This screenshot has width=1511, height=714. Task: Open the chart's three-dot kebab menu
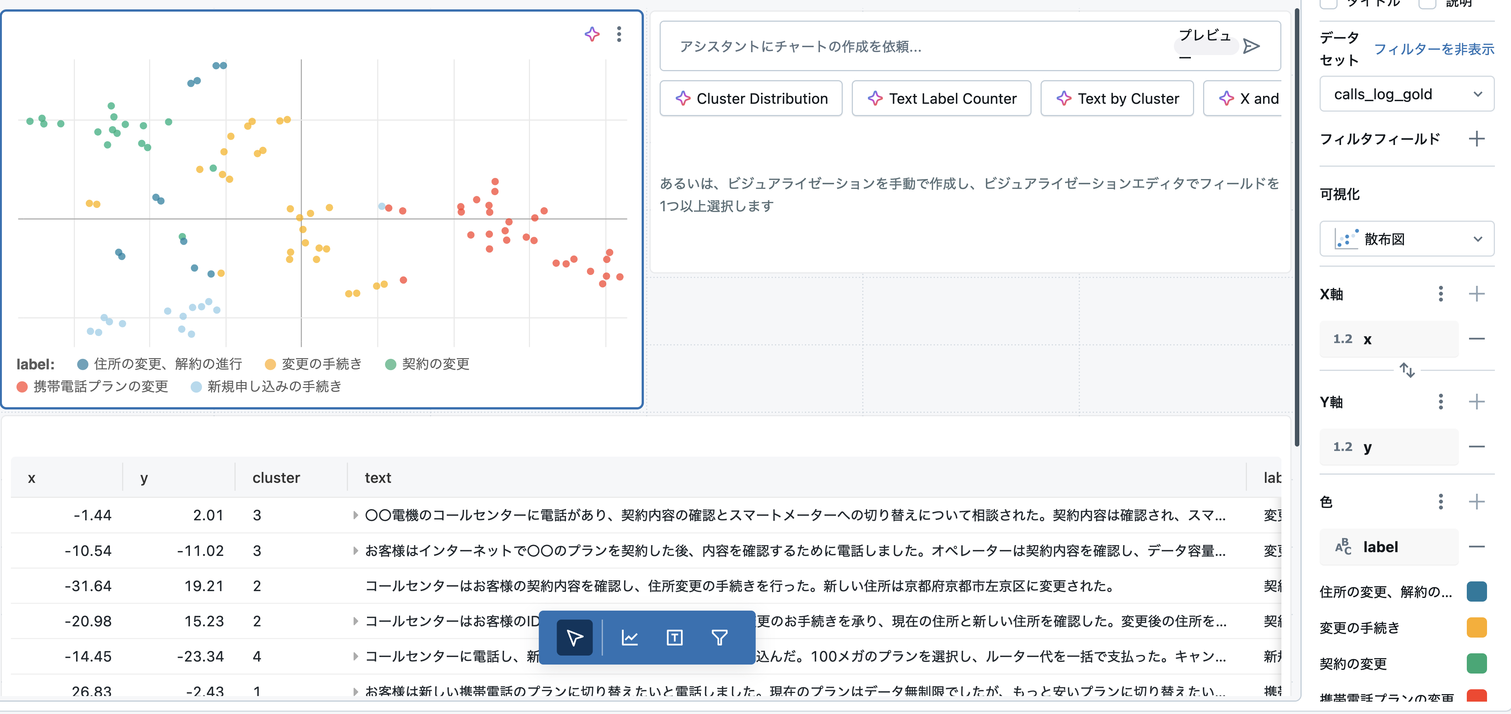tap(619, 34)
